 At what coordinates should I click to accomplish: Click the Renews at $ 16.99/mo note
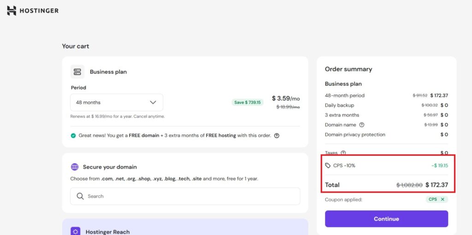pos(118,116)
